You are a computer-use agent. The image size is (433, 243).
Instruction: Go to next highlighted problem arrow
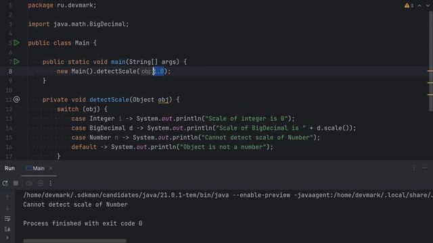[428, 5]
